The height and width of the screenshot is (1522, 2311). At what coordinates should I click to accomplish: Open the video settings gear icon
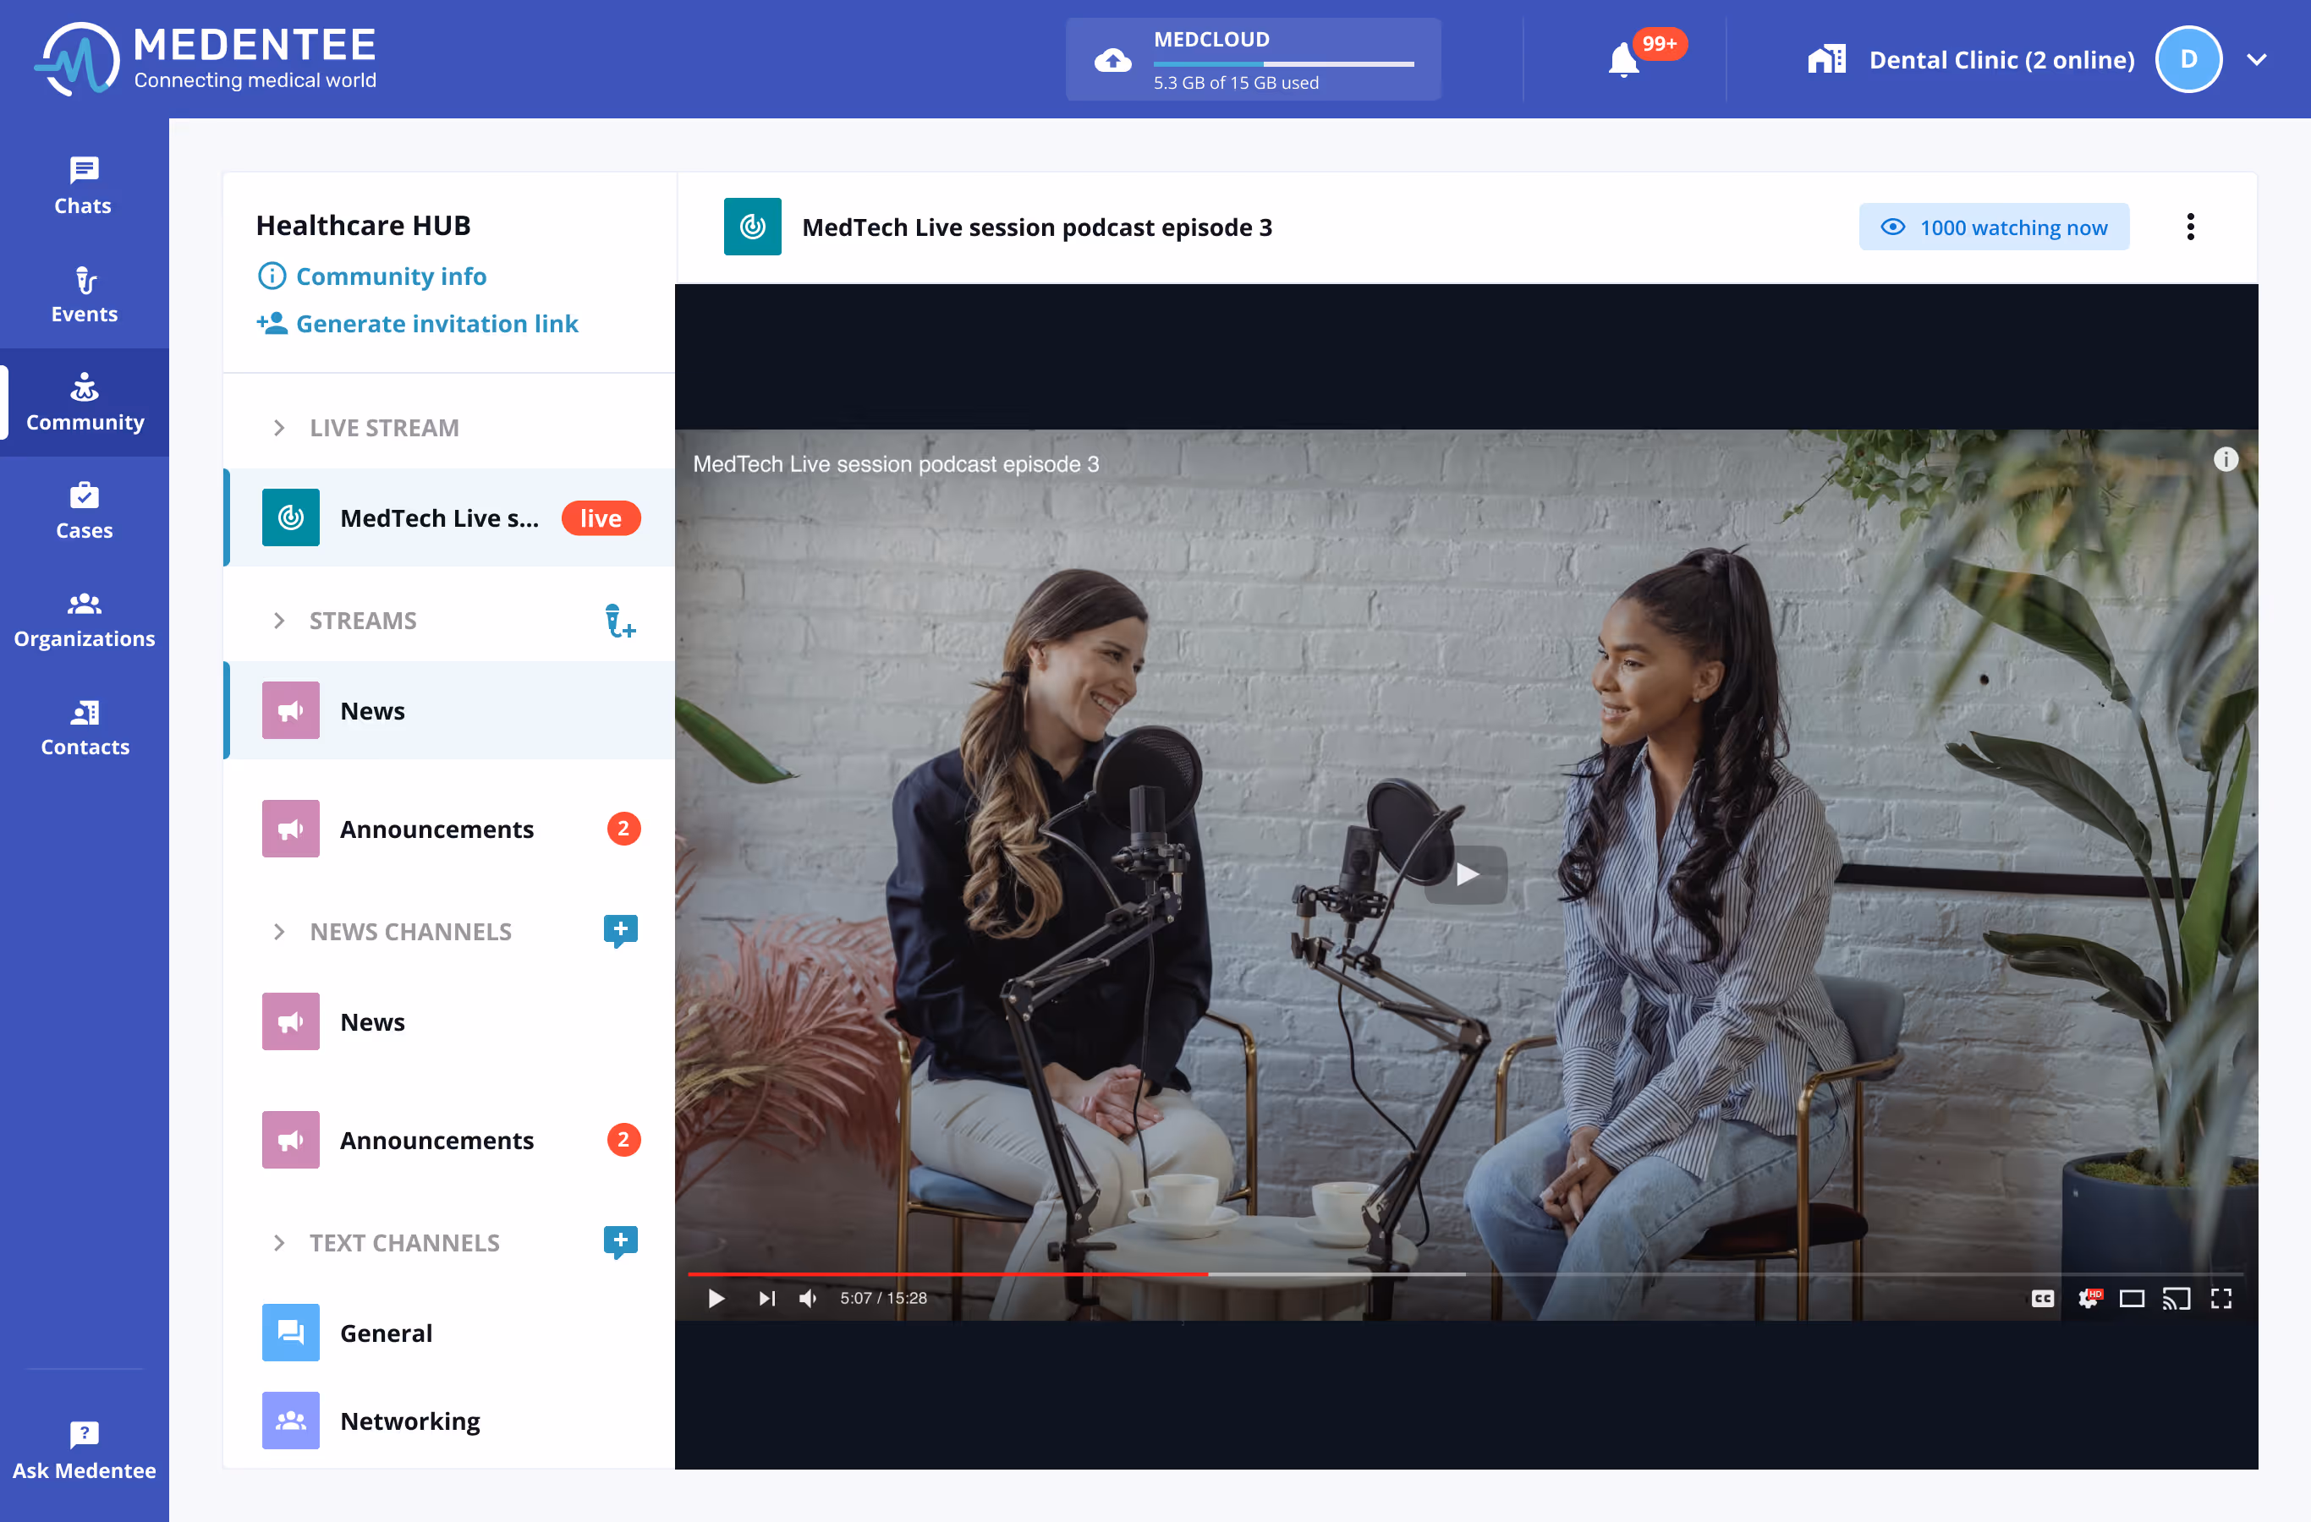click(2087, 1299)
